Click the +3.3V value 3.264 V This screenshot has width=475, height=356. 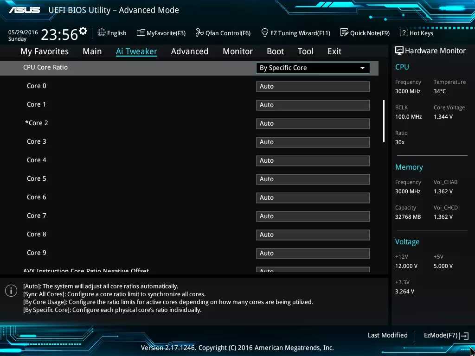coord(404,291)
